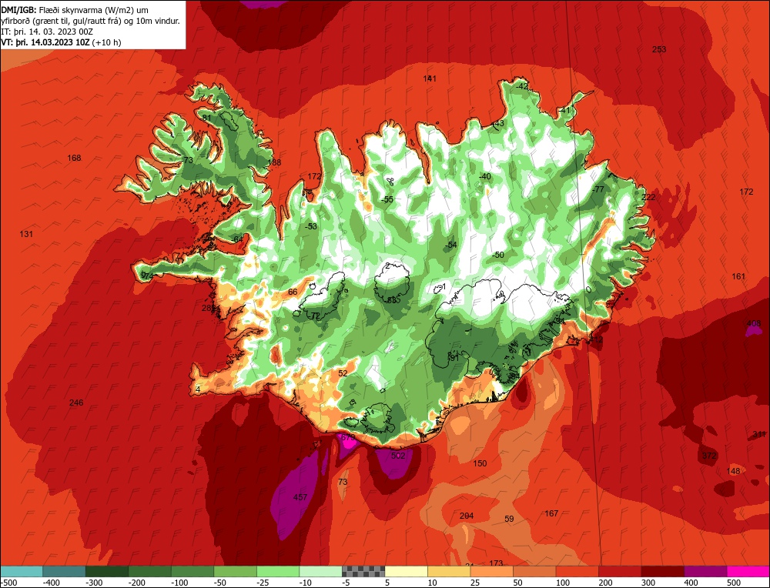Viewport: 770px width, 588px height.
Task: Click the legend label '-300'
Action: [x=94, y=583]
